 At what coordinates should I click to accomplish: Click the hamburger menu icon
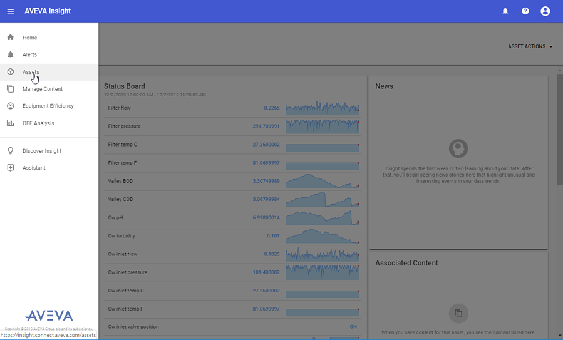point(11,11)
